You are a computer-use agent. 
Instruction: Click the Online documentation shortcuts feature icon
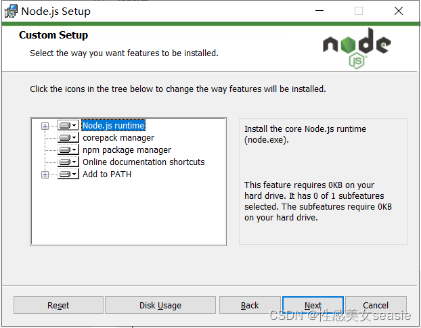tap(68, 162)
